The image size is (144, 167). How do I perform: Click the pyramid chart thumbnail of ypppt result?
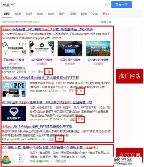pyautogui.click(x=14, y=158)
